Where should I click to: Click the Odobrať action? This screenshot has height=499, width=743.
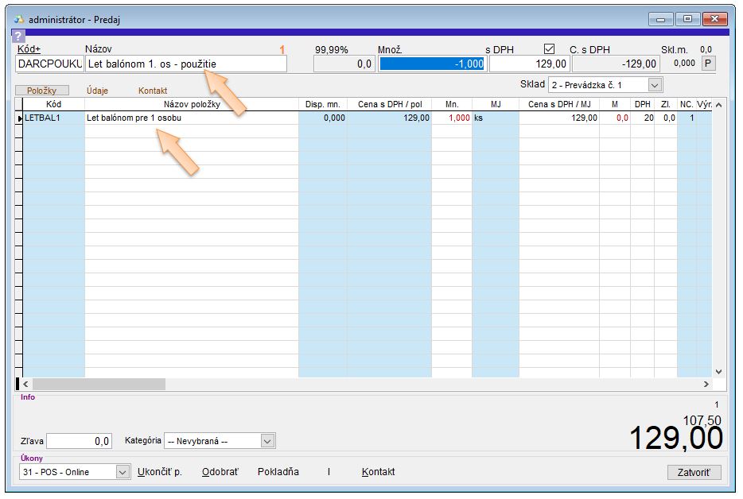pos(220,472)
